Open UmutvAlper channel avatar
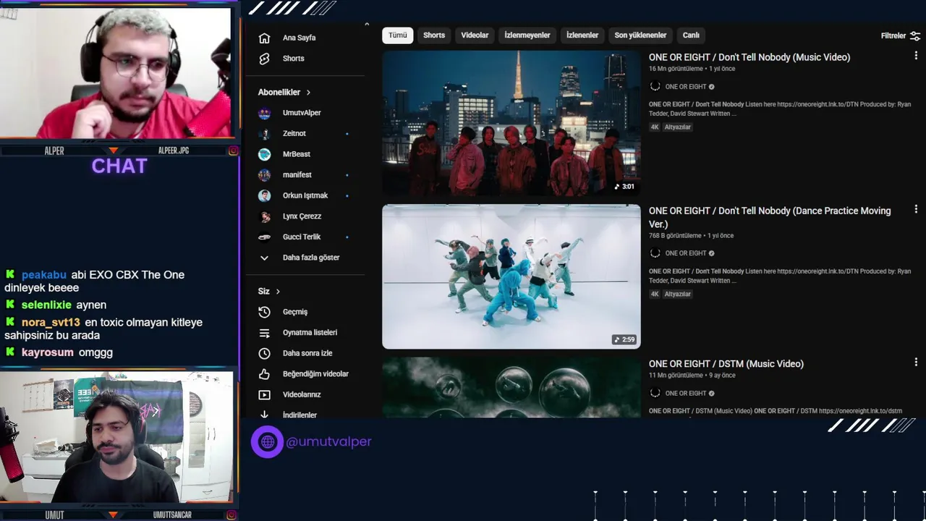This screenshot has height=521, width=926. click(x=265, y=113)
